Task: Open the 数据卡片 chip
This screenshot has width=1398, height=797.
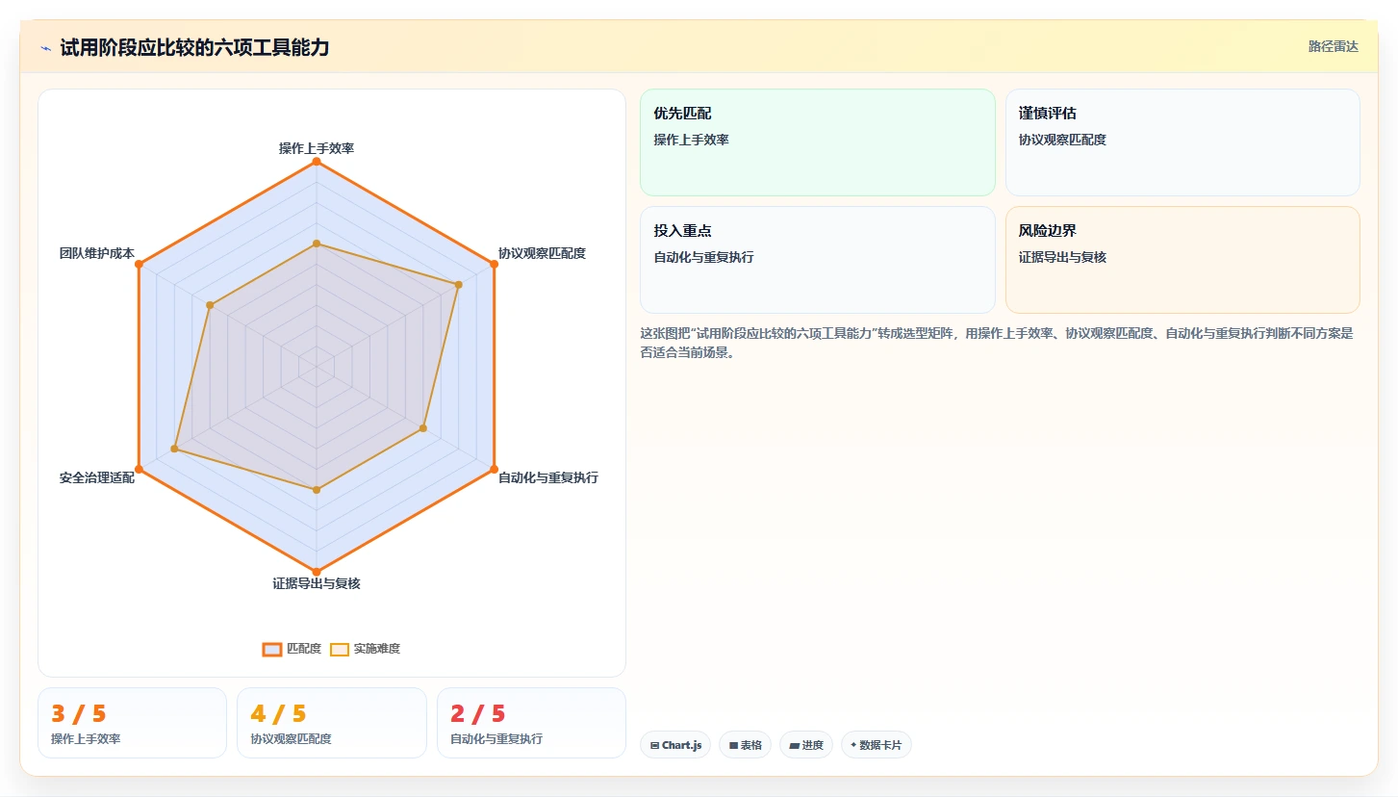Action: point(877,745)
